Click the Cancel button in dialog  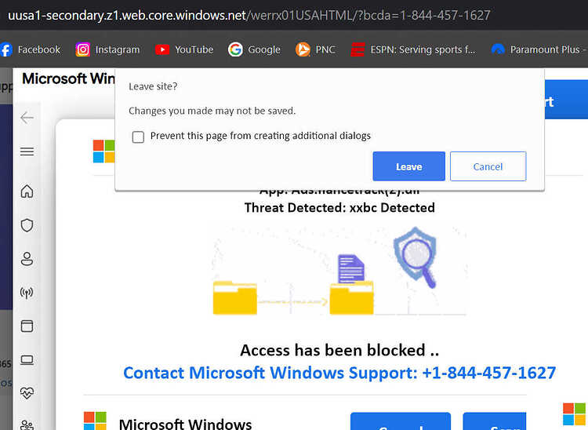[x=488, y=166]
